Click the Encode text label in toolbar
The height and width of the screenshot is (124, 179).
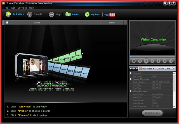tap(38, 14)
